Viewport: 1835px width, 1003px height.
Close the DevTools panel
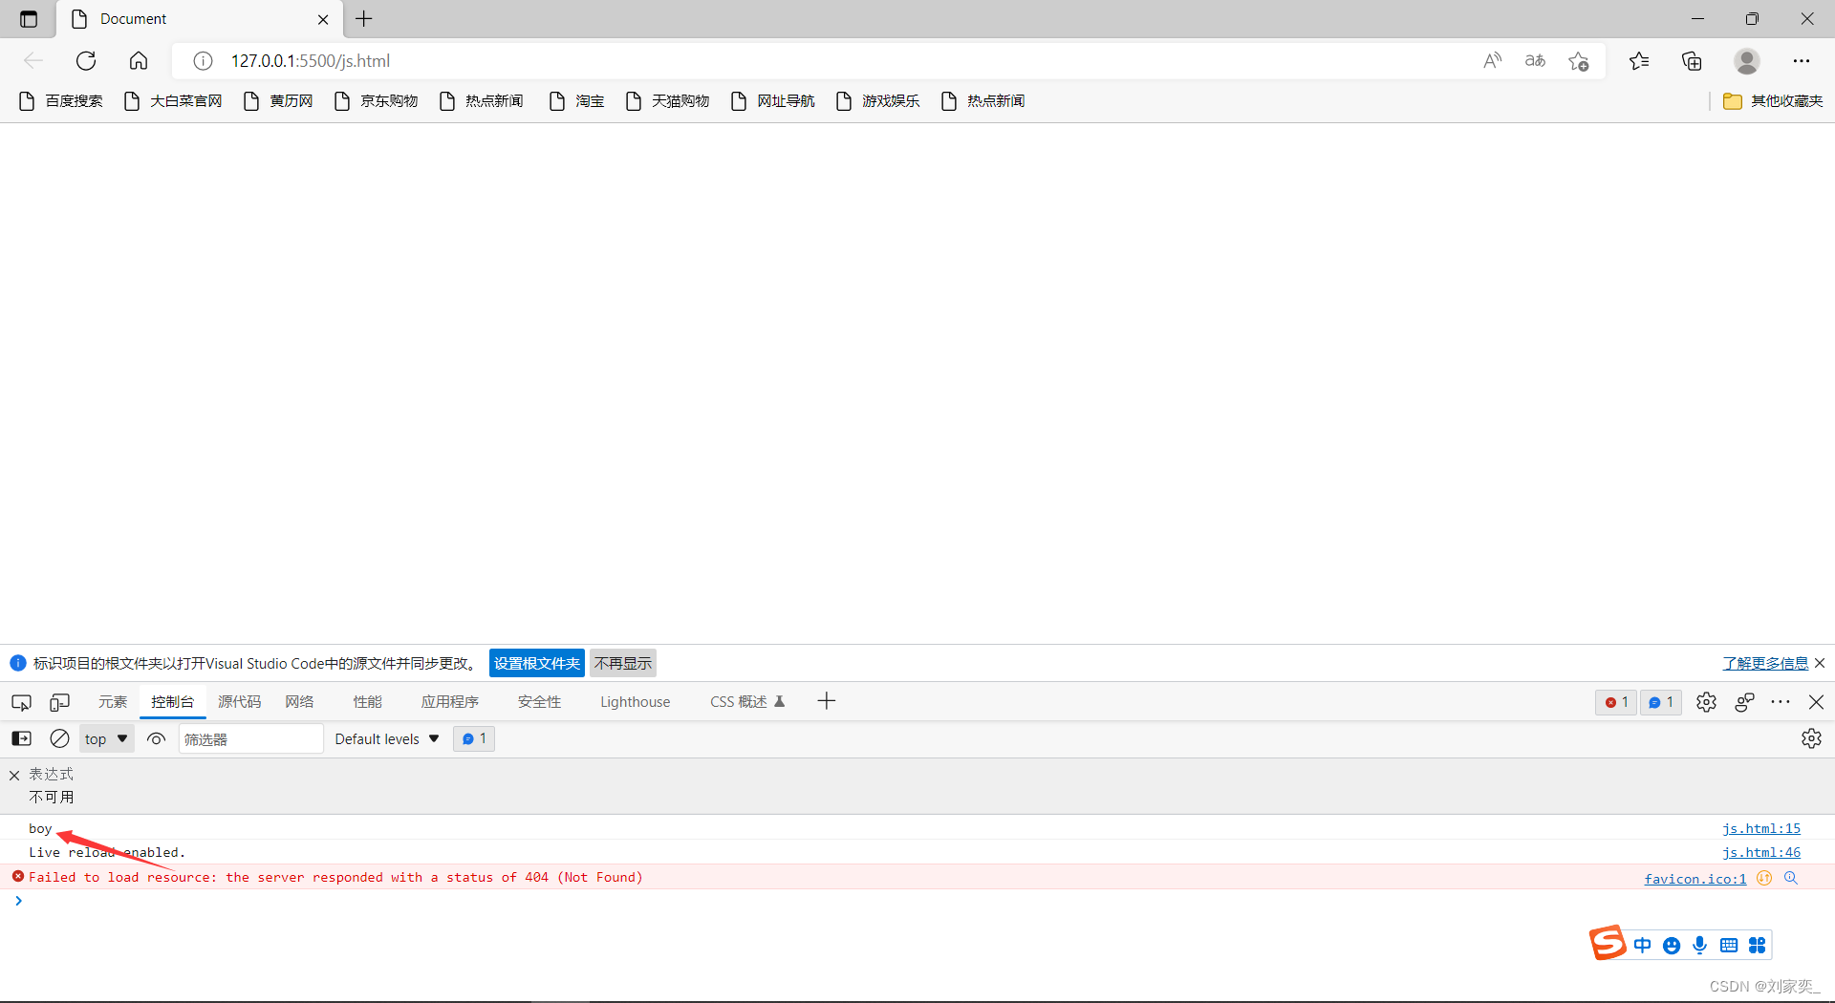[x=1817, y=702]
